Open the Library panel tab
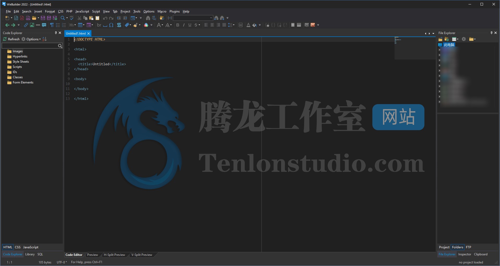The image size is (500, 266). coord(30,254)
